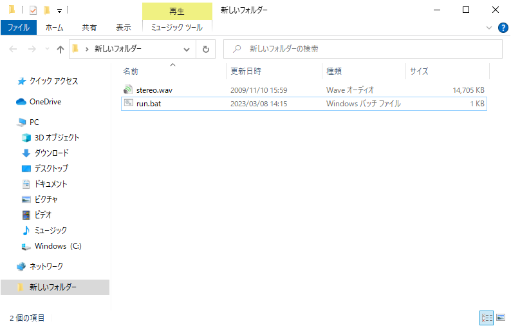Click the 新しいフォルダーの検索 search box
This screenshot has height=326, width=511.
tap(363, 49)
